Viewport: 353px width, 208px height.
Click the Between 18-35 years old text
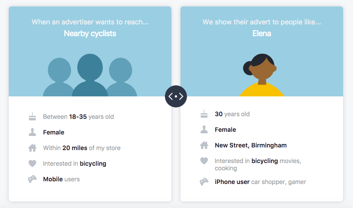pyautogui.click(x=78, y=117)
